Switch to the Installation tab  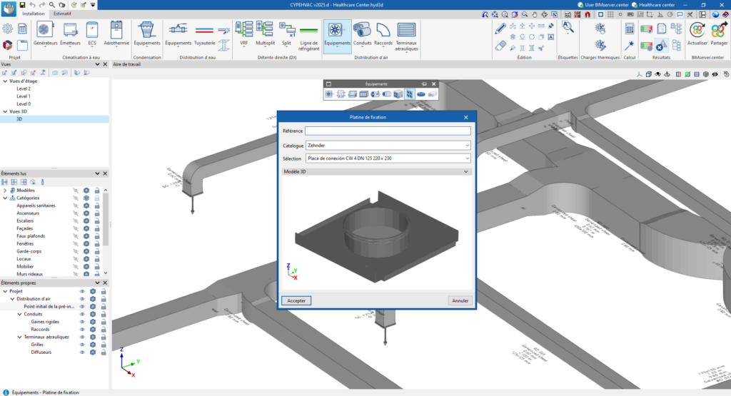33,14
